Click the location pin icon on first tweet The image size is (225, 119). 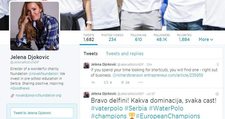(218, 64)
